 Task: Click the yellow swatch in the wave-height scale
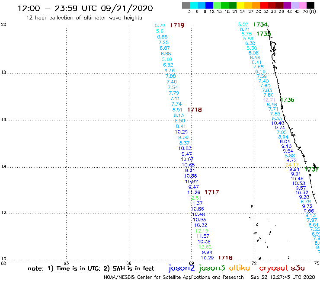240,5
